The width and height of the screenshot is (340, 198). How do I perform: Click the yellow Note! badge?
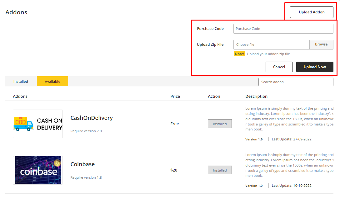click(239, 54)
